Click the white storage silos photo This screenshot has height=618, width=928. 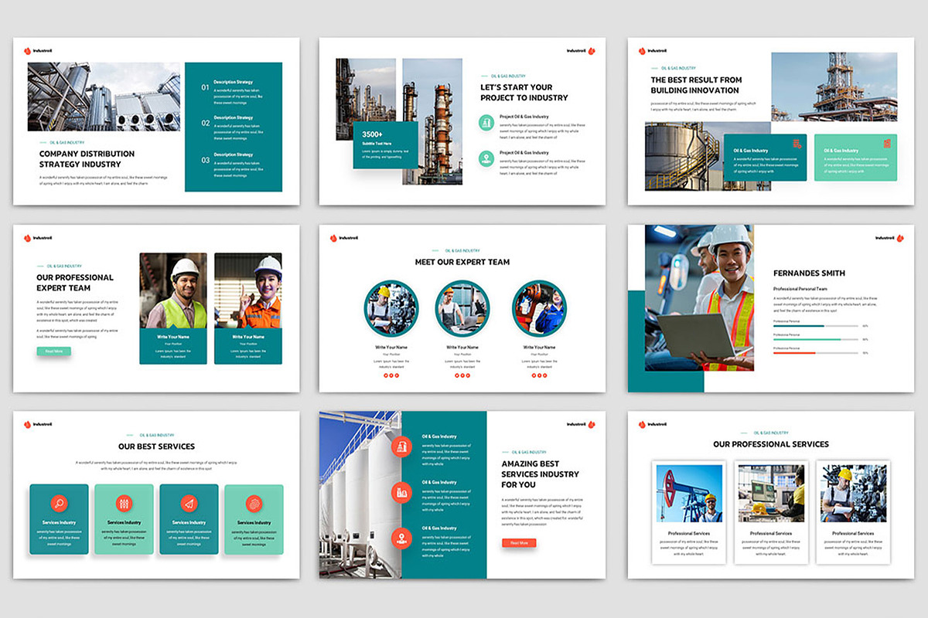[360, 494]
